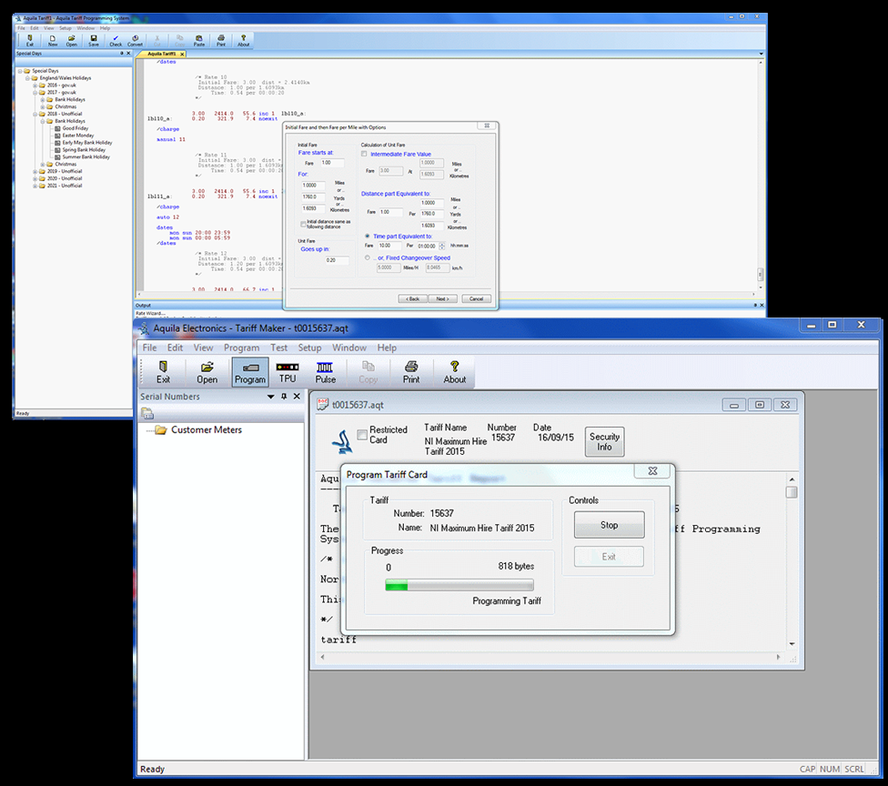
Task: Click the Open folder icon in Tariff Maker
Action: pyautogui.click(x=207, y=371)
